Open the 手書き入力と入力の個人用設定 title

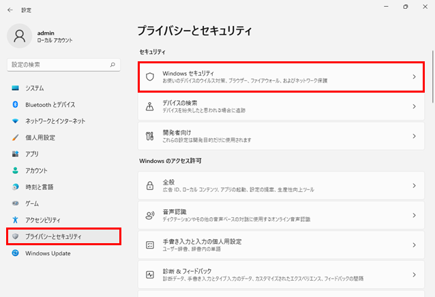pos(202,242)
